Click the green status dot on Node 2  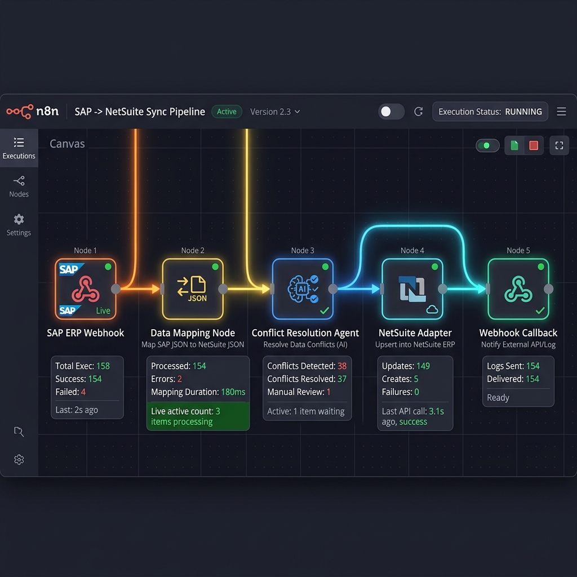tap(215, 267)
